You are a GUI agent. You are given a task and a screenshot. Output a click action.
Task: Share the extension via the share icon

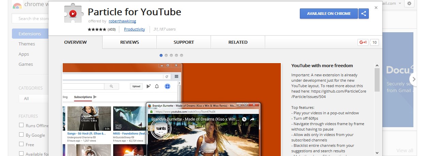pos(364,14)
